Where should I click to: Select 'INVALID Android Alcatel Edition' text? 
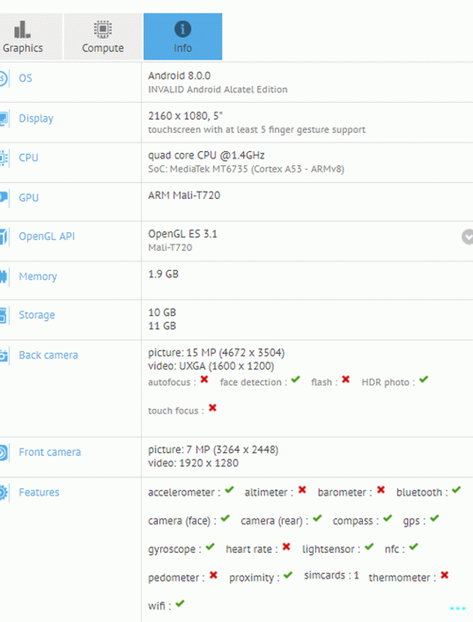[218, 90]
